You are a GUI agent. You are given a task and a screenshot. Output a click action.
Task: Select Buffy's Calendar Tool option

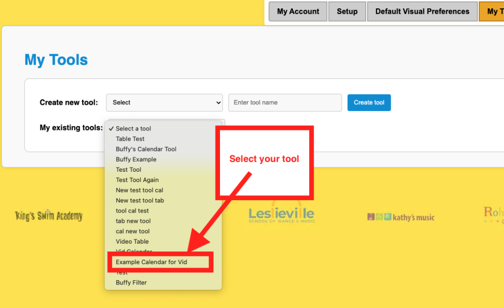(146, 149)
